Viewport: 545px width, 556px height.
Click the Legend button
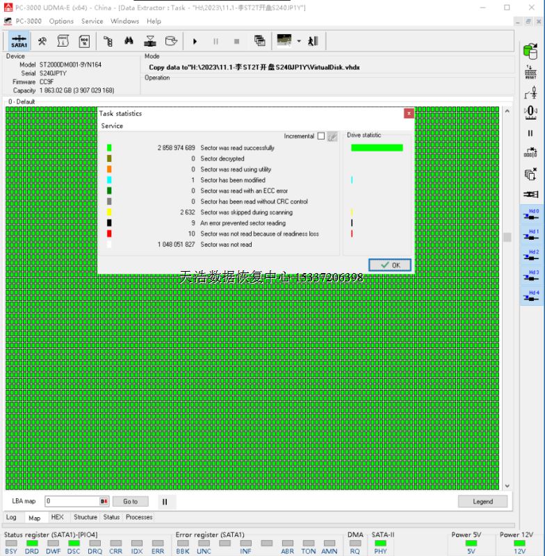click(x=482, y=501)
